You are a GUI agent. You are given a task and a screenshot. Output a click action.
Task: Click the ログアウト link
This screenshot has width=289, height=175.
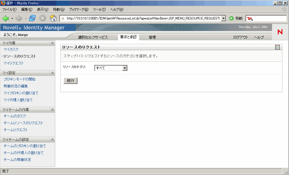(240, 37)
